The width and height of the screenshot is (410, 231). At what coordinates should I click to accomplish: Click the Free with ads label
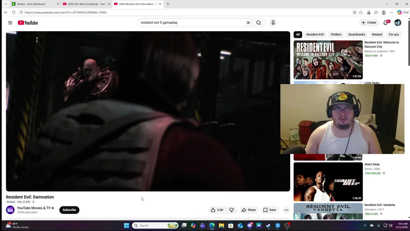[373, 173]
